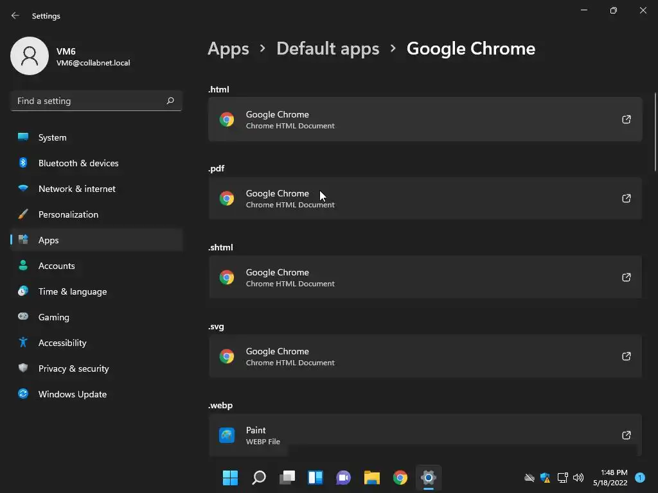
Task: Open the VM6 user account profile
Action: [x=71, y=56]
